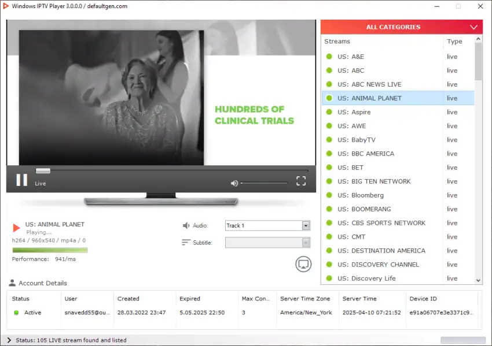Click the server time 2025-04-10 07:21:52
The width and height of the screenshot is (492, 346).
coord(372,312)
